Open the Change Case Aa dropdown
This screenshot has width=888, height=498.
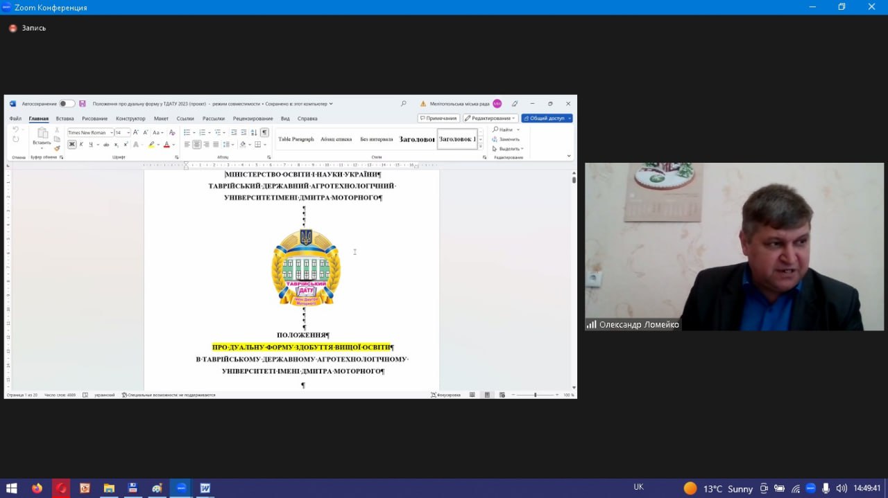pyautogui.click(x=157, y=132)
